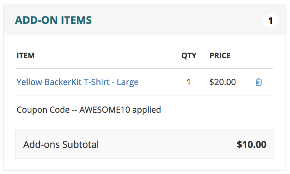Screen dimensions: 290x174
Task: Click the Coupon Code label text
Action: (43, 110)
